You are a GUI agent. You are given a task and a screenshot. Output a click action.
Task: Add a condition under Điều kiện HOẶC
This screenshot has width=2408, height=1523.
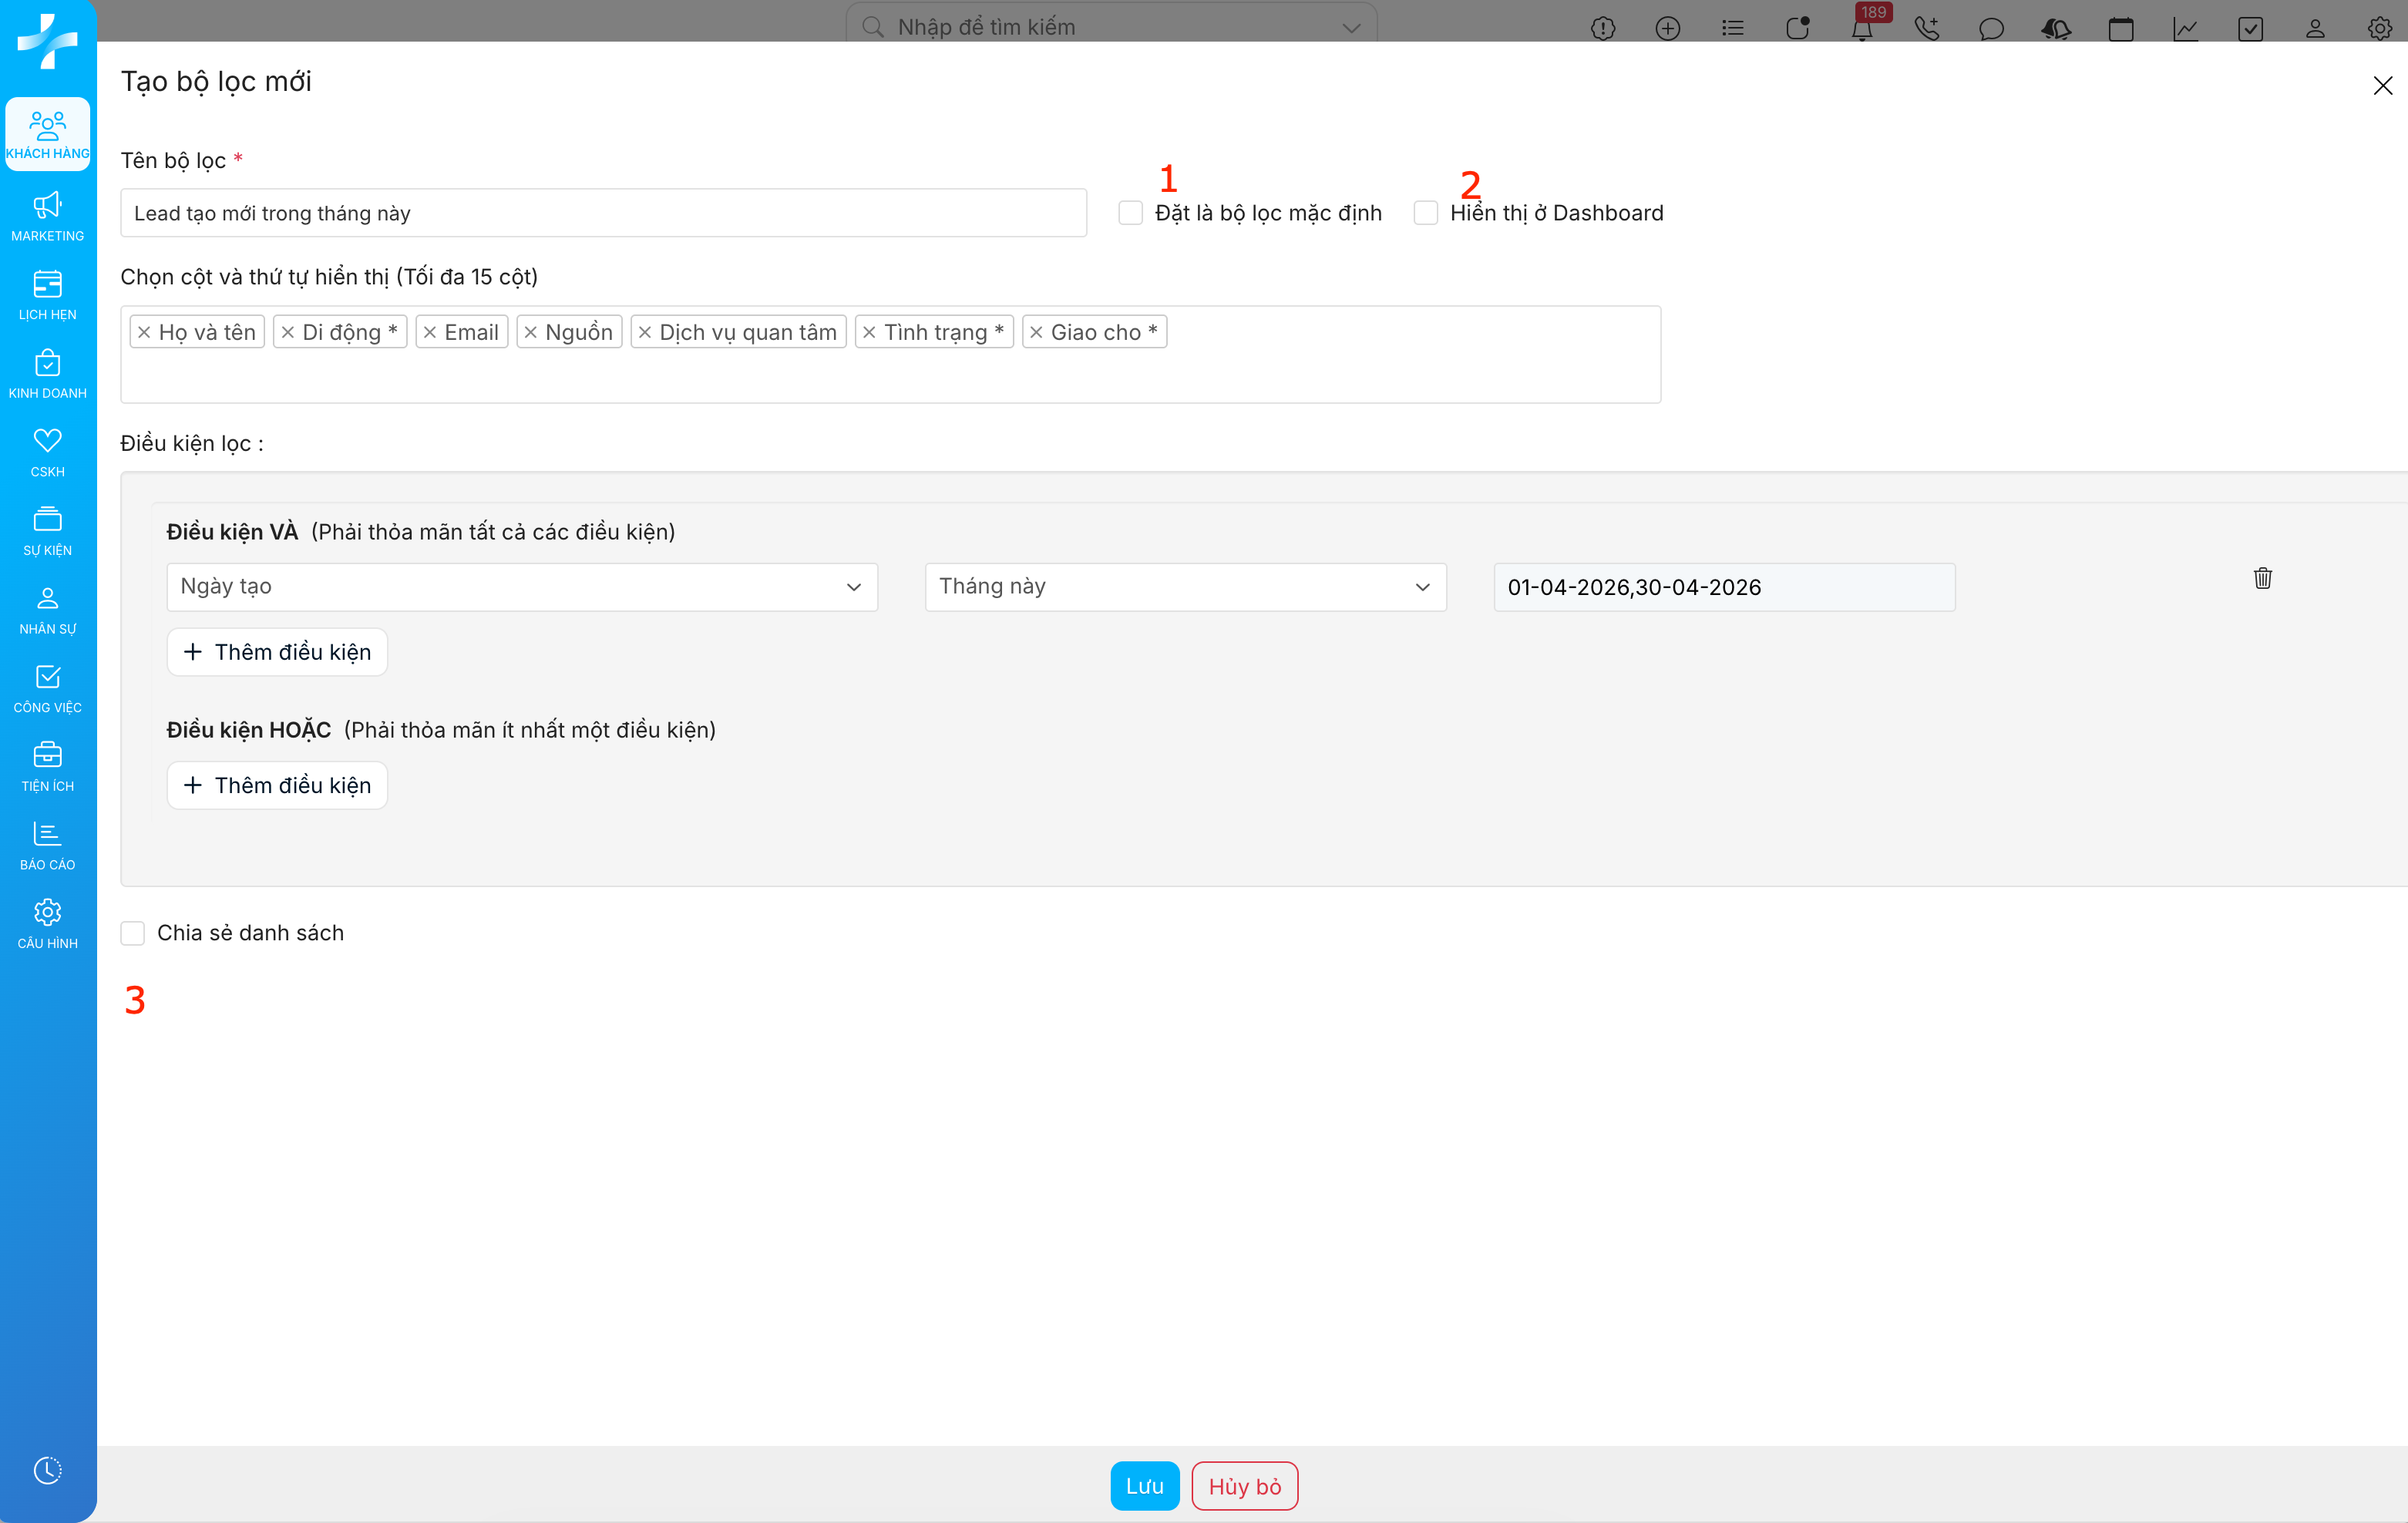277,786
